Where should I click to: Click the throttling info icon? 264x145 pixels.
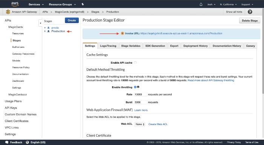(x=138, y=87)
